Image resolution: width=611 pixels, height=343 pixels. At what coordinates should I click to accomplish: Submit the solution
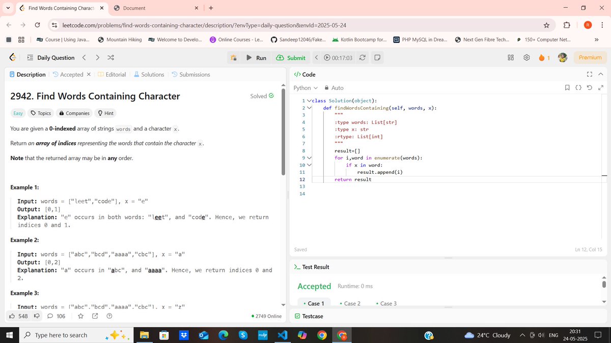(291, 58)
